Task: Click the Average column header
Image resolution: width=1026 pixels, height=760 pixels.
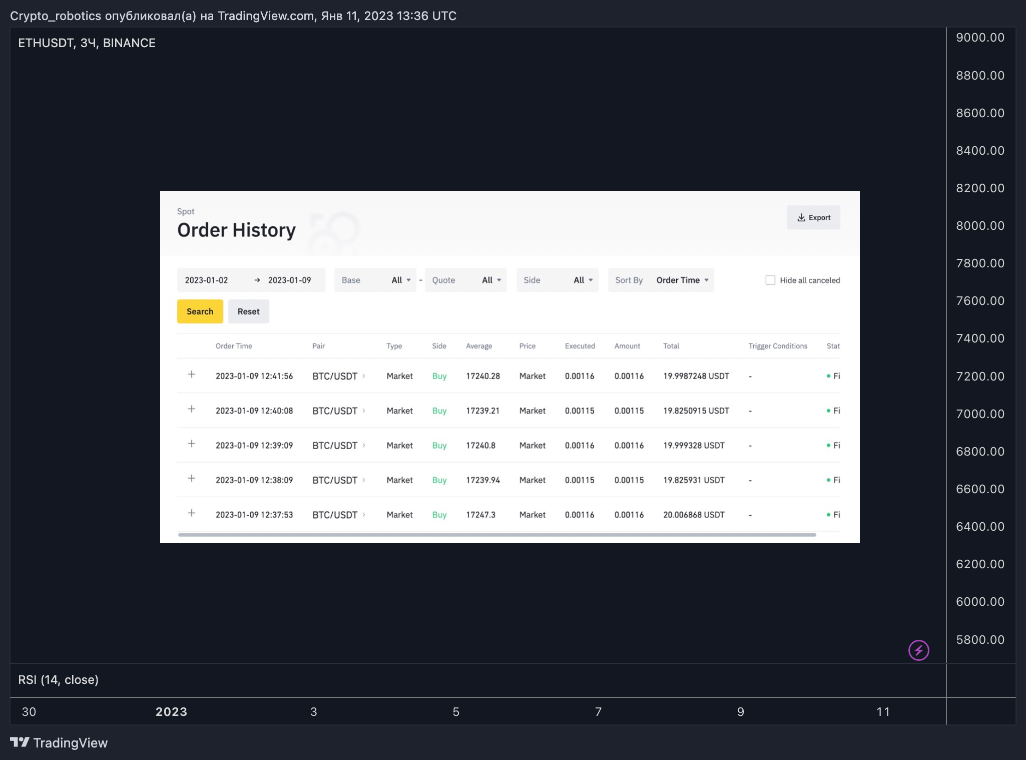Action: point(479,346)
